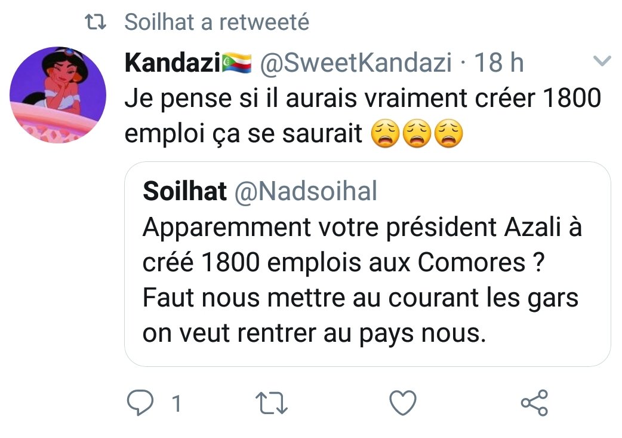Image resolution: width=622 pixels, height=438 pixels.
Task: Open the share icon for this tweet
Action: point(534,404)
